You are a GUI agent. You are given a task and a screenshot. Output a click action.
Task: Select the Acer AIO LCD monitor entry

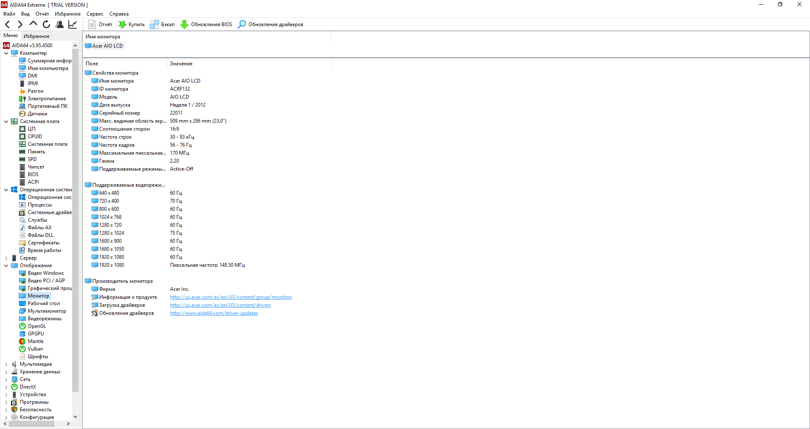104,46
